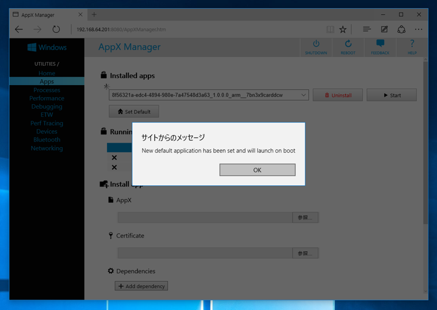Click the Dependencies gear icon
The image size is (437, 310).
[x=110, y=271]
